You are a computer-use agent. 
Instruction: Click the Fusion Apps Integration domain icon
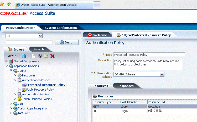coord(15,108)
